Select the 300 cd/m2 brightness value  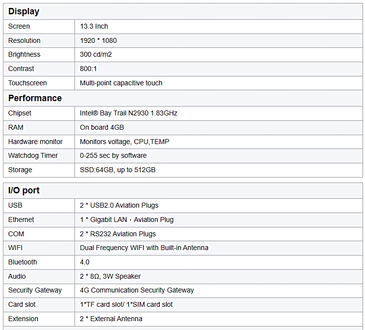96,54
